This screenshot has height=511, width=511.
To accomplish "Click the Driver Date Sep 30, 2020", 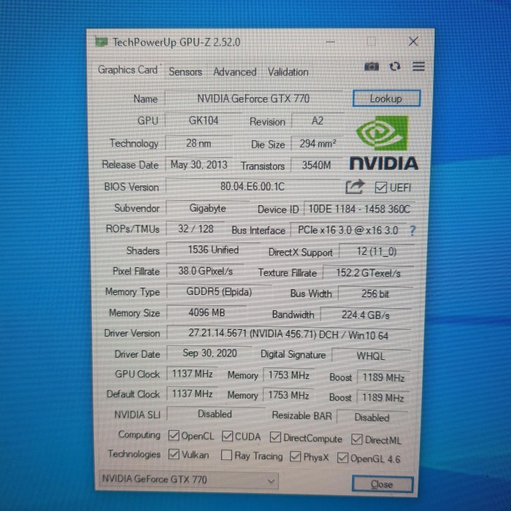I will tap(210, 353).
